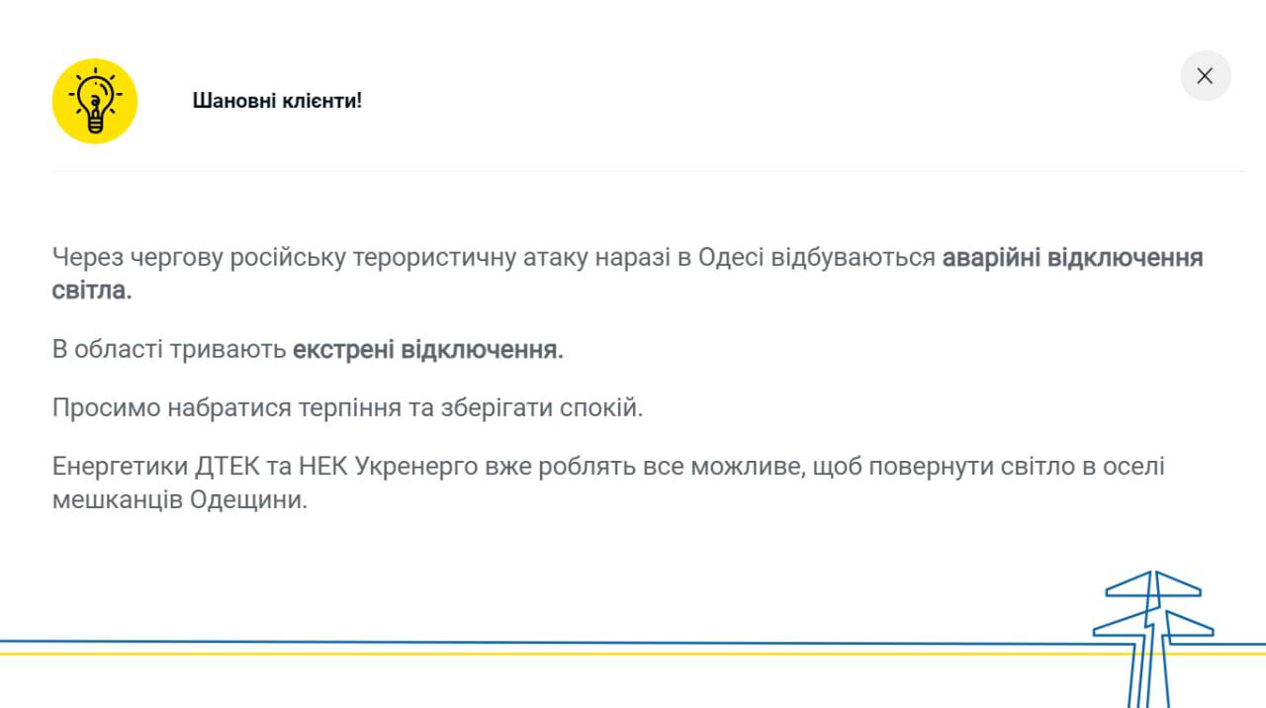Click the electricity pylon illustration
Image resolution: width=1266 pixels, height=708 pixels.
[1152, 633]
